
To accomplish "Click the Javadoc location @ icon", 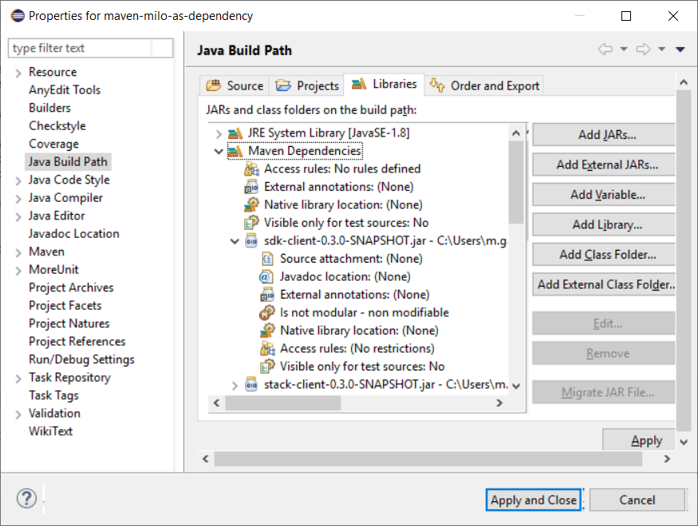I will [x=266, y=277].
